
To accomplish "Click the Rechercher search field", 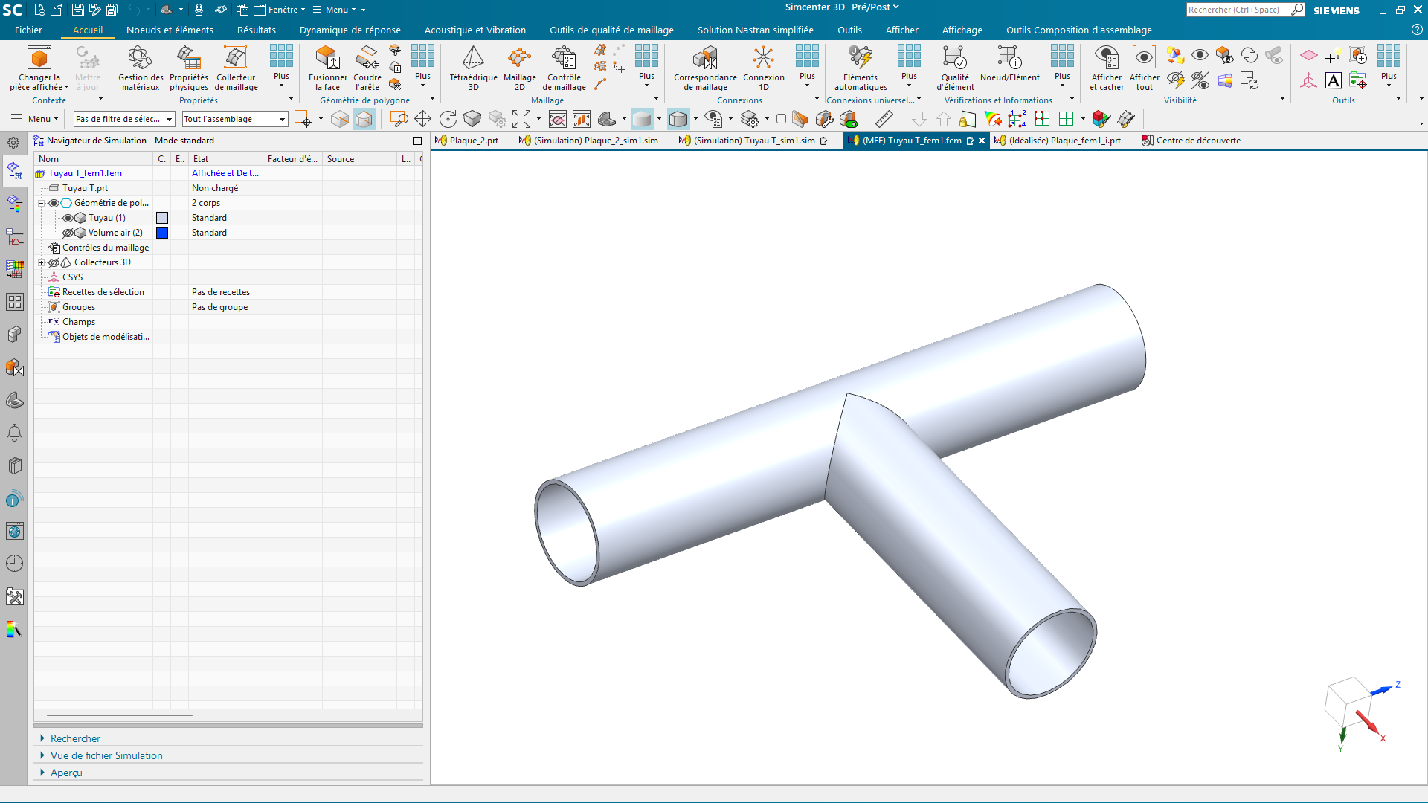I will pos(1238,10).
